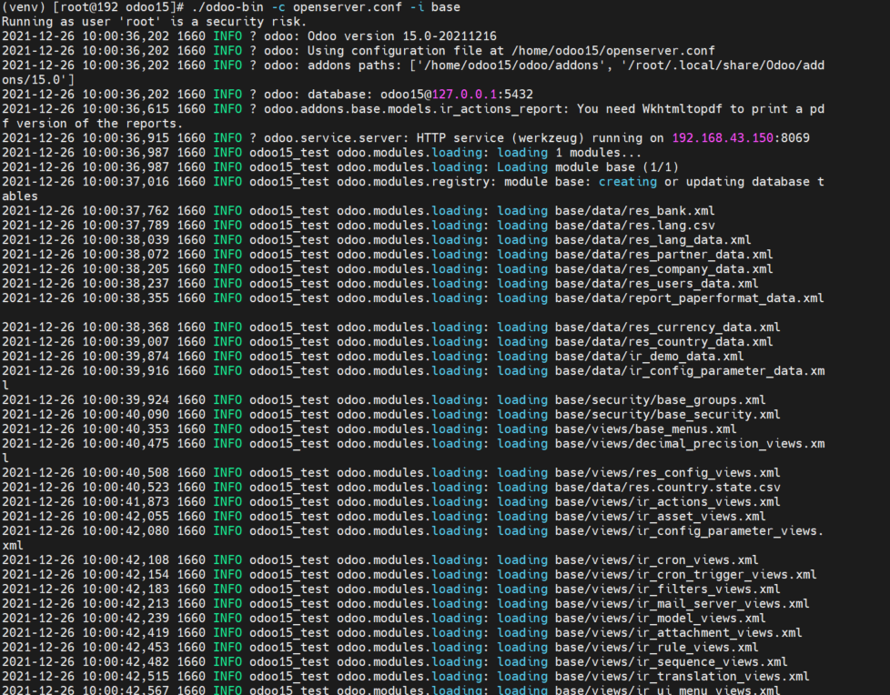Click the file path 'base/views/ir_sequence_views.xml'
890x695 pixels.
tap(671, 662)
